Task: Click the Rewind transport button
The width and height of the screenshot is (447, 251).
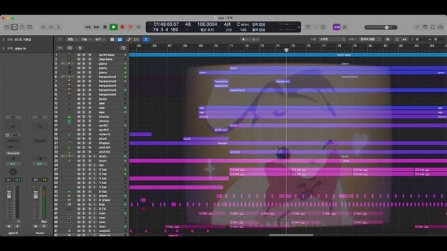Action: click(88, 27)
